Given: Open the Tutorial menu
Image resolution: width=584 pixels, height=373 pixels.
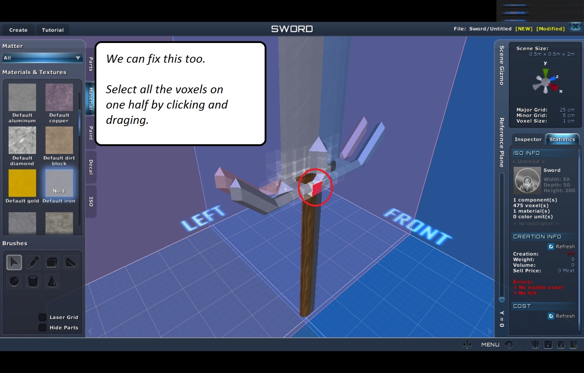Looking at the screenshot, I should pyautogui.click(x=53, y=30).
